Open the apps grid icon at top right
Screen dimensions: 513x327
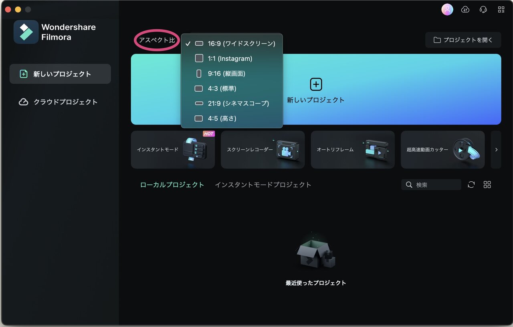[x=501, y=10]
